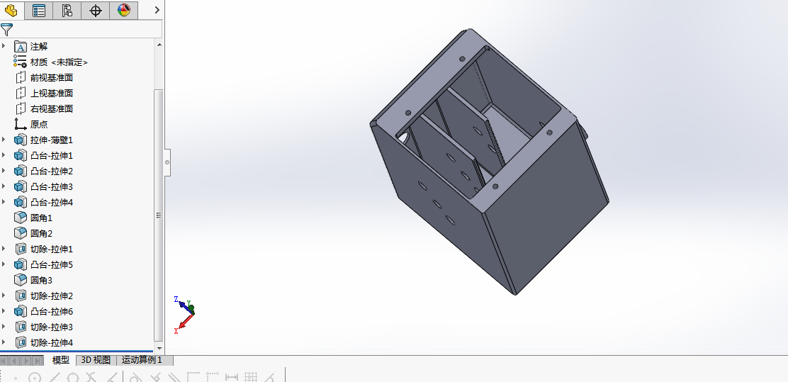The width and height of the screenshot is (788, 382).
Task: Expand the 切除-拉伸2 feature
Action: coord(4,296)
